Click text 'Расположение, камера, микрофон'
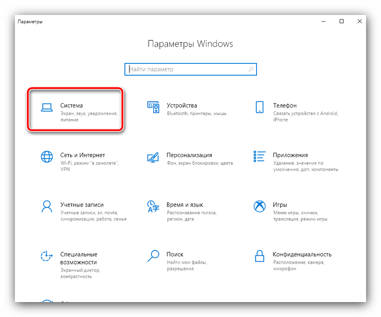Screen dimensions: 381x317 pyautogui.click(x=299, y=265)
